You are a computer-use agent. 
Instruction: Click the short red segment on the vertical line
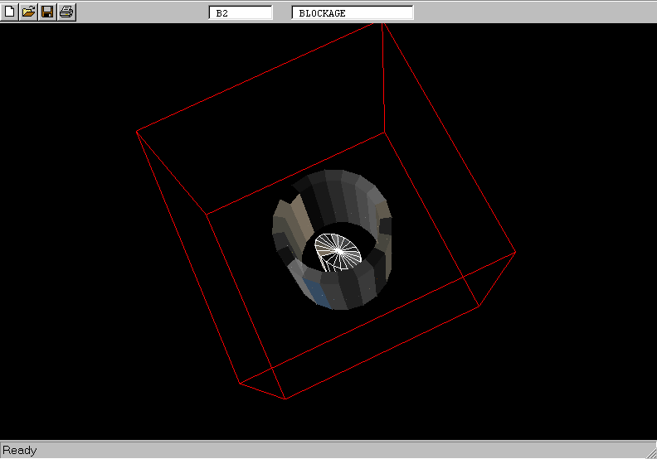pyautogui.click(x=383, y=85)
